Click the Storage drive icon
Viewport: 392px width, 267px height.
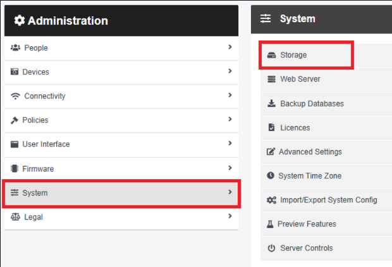[271, 55]
